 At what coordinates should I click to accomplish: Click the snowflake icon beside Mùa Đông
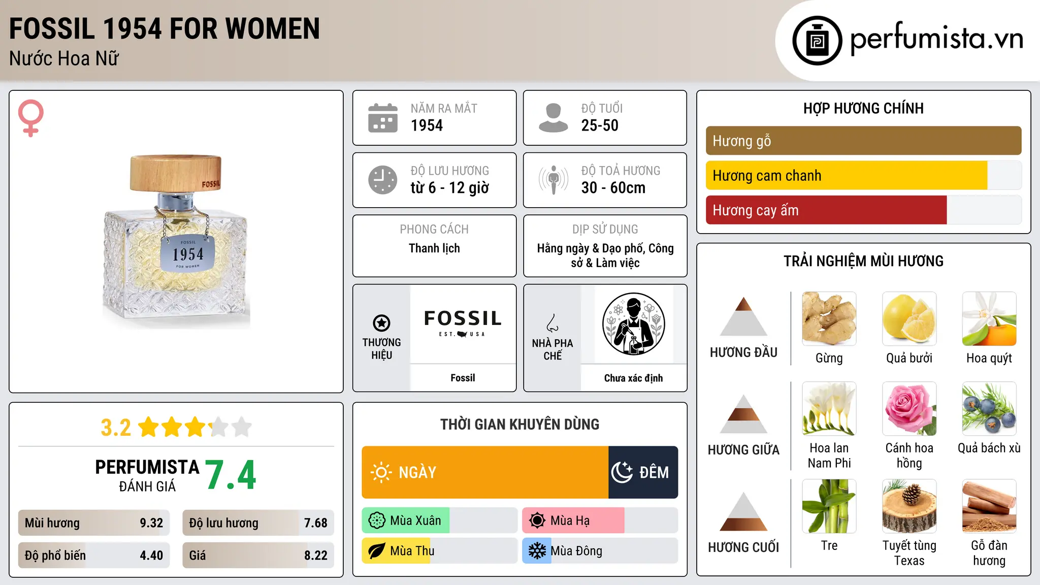point(537,551)
